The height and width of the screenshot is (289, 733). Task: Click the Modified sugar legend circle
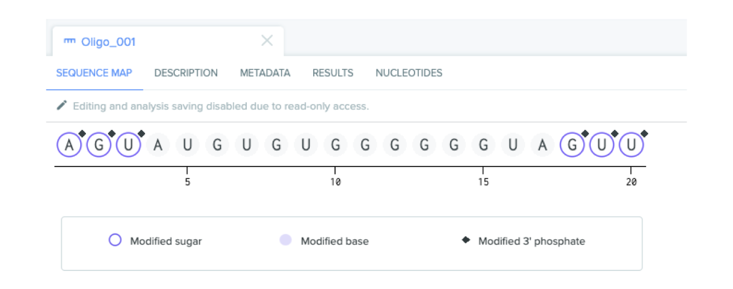(x=115, y=240)
